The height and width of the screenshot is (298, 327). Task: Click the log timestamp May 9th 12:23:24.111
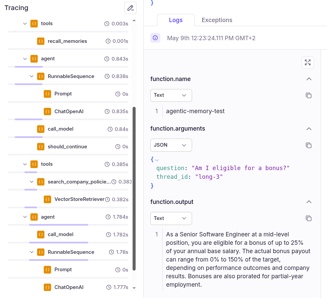pos(211,38)
